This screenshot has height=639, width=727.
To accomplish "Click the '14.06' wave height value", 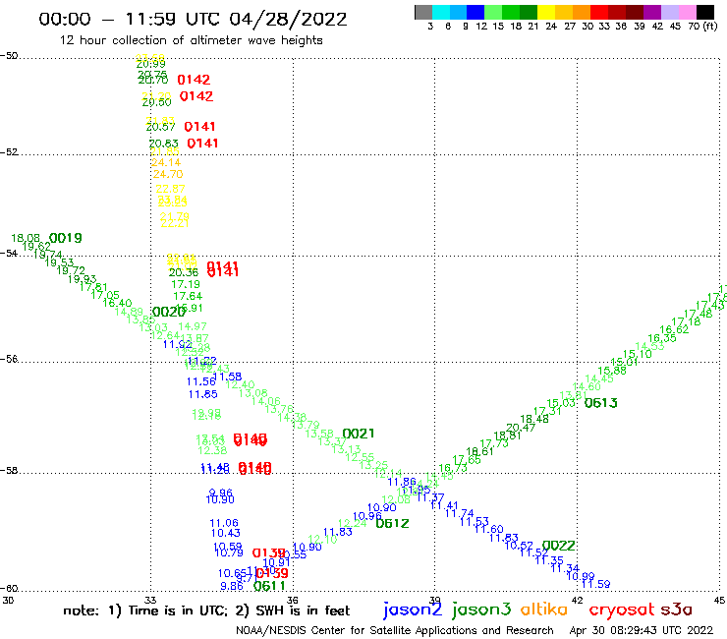I will 266,401.
